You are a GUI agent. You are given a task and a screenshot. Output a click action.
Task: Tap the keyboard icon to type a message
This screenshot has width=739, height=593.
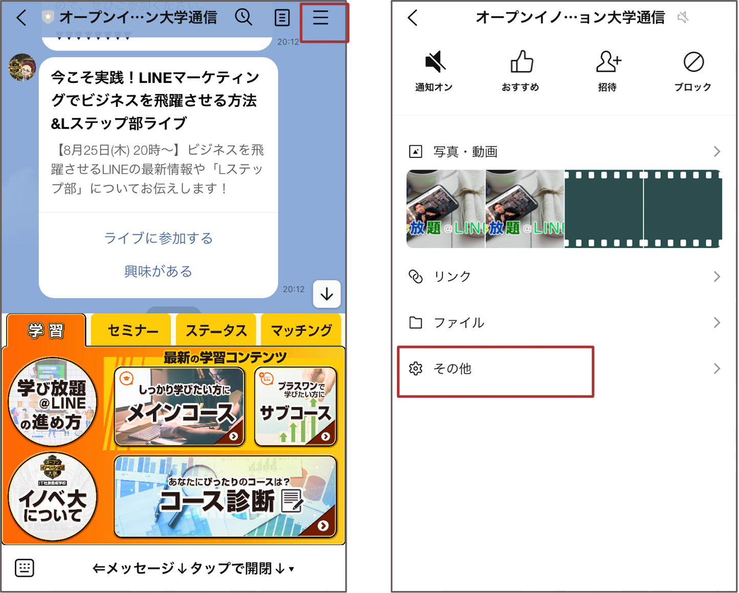tap(24, 567)
